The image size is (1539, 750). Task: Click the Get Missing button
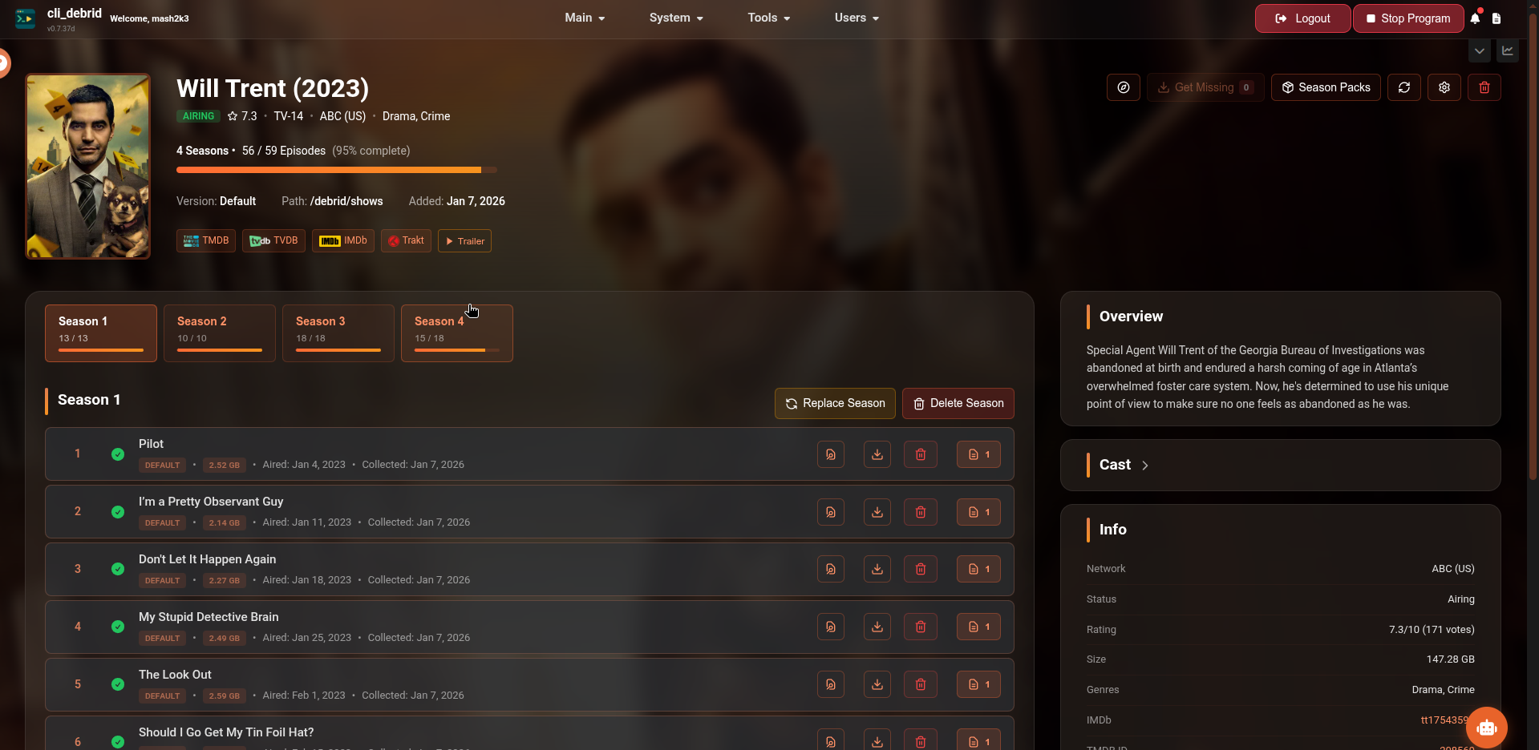click(x=1205, y=87)
